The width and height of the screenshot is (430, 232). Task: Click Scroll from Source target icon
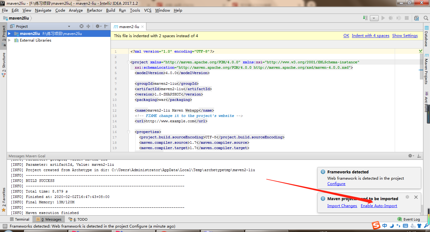pyautogui.click(x=82, y=26)
